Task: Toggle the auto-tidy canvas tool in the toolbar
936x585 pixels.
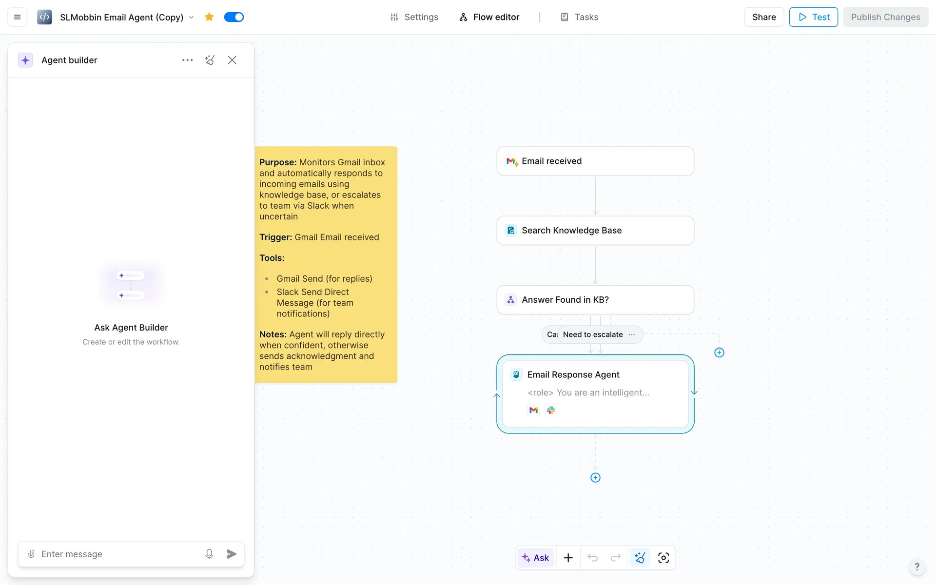Action: [x=640, y=558]
